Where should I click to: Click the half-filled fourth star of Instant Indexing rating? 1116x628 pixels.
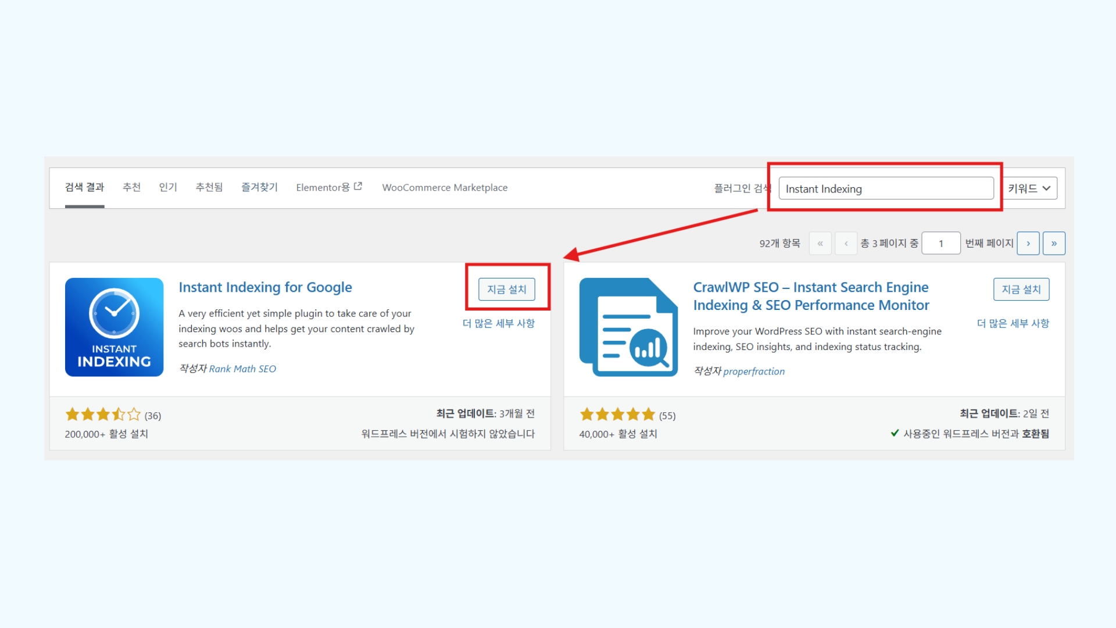pos(118,415)
